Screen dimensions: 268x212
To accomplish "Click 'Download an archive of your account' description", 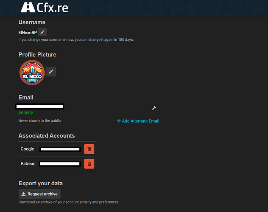I will (69, 202).
